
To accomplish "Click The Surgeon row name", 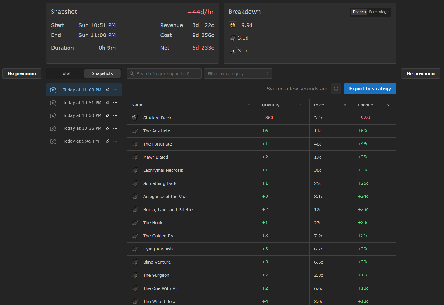I will 156,275.
